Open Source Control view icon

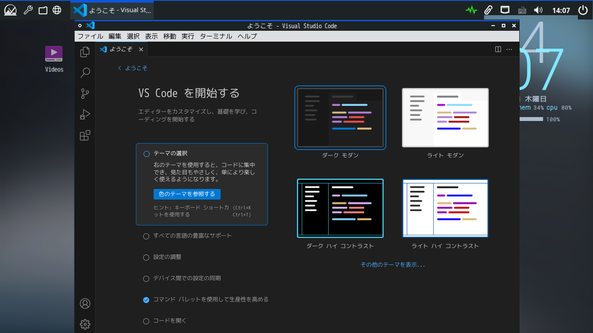tap(85, 94)
